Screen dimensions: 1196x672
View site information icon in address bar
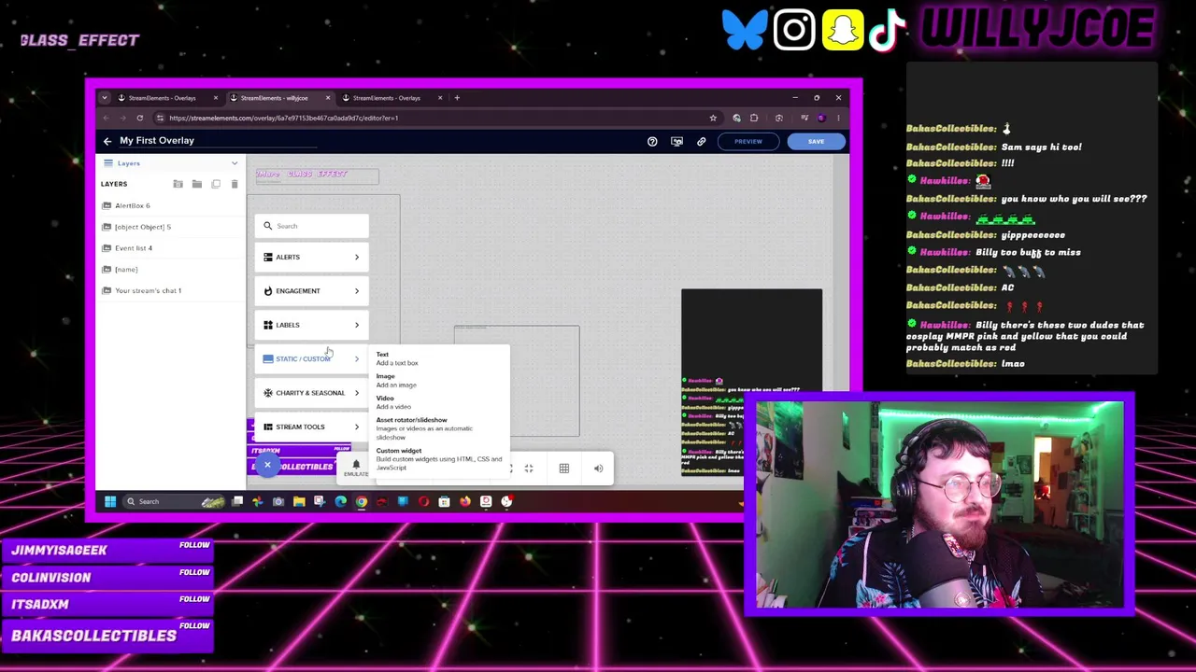[160, 119]
